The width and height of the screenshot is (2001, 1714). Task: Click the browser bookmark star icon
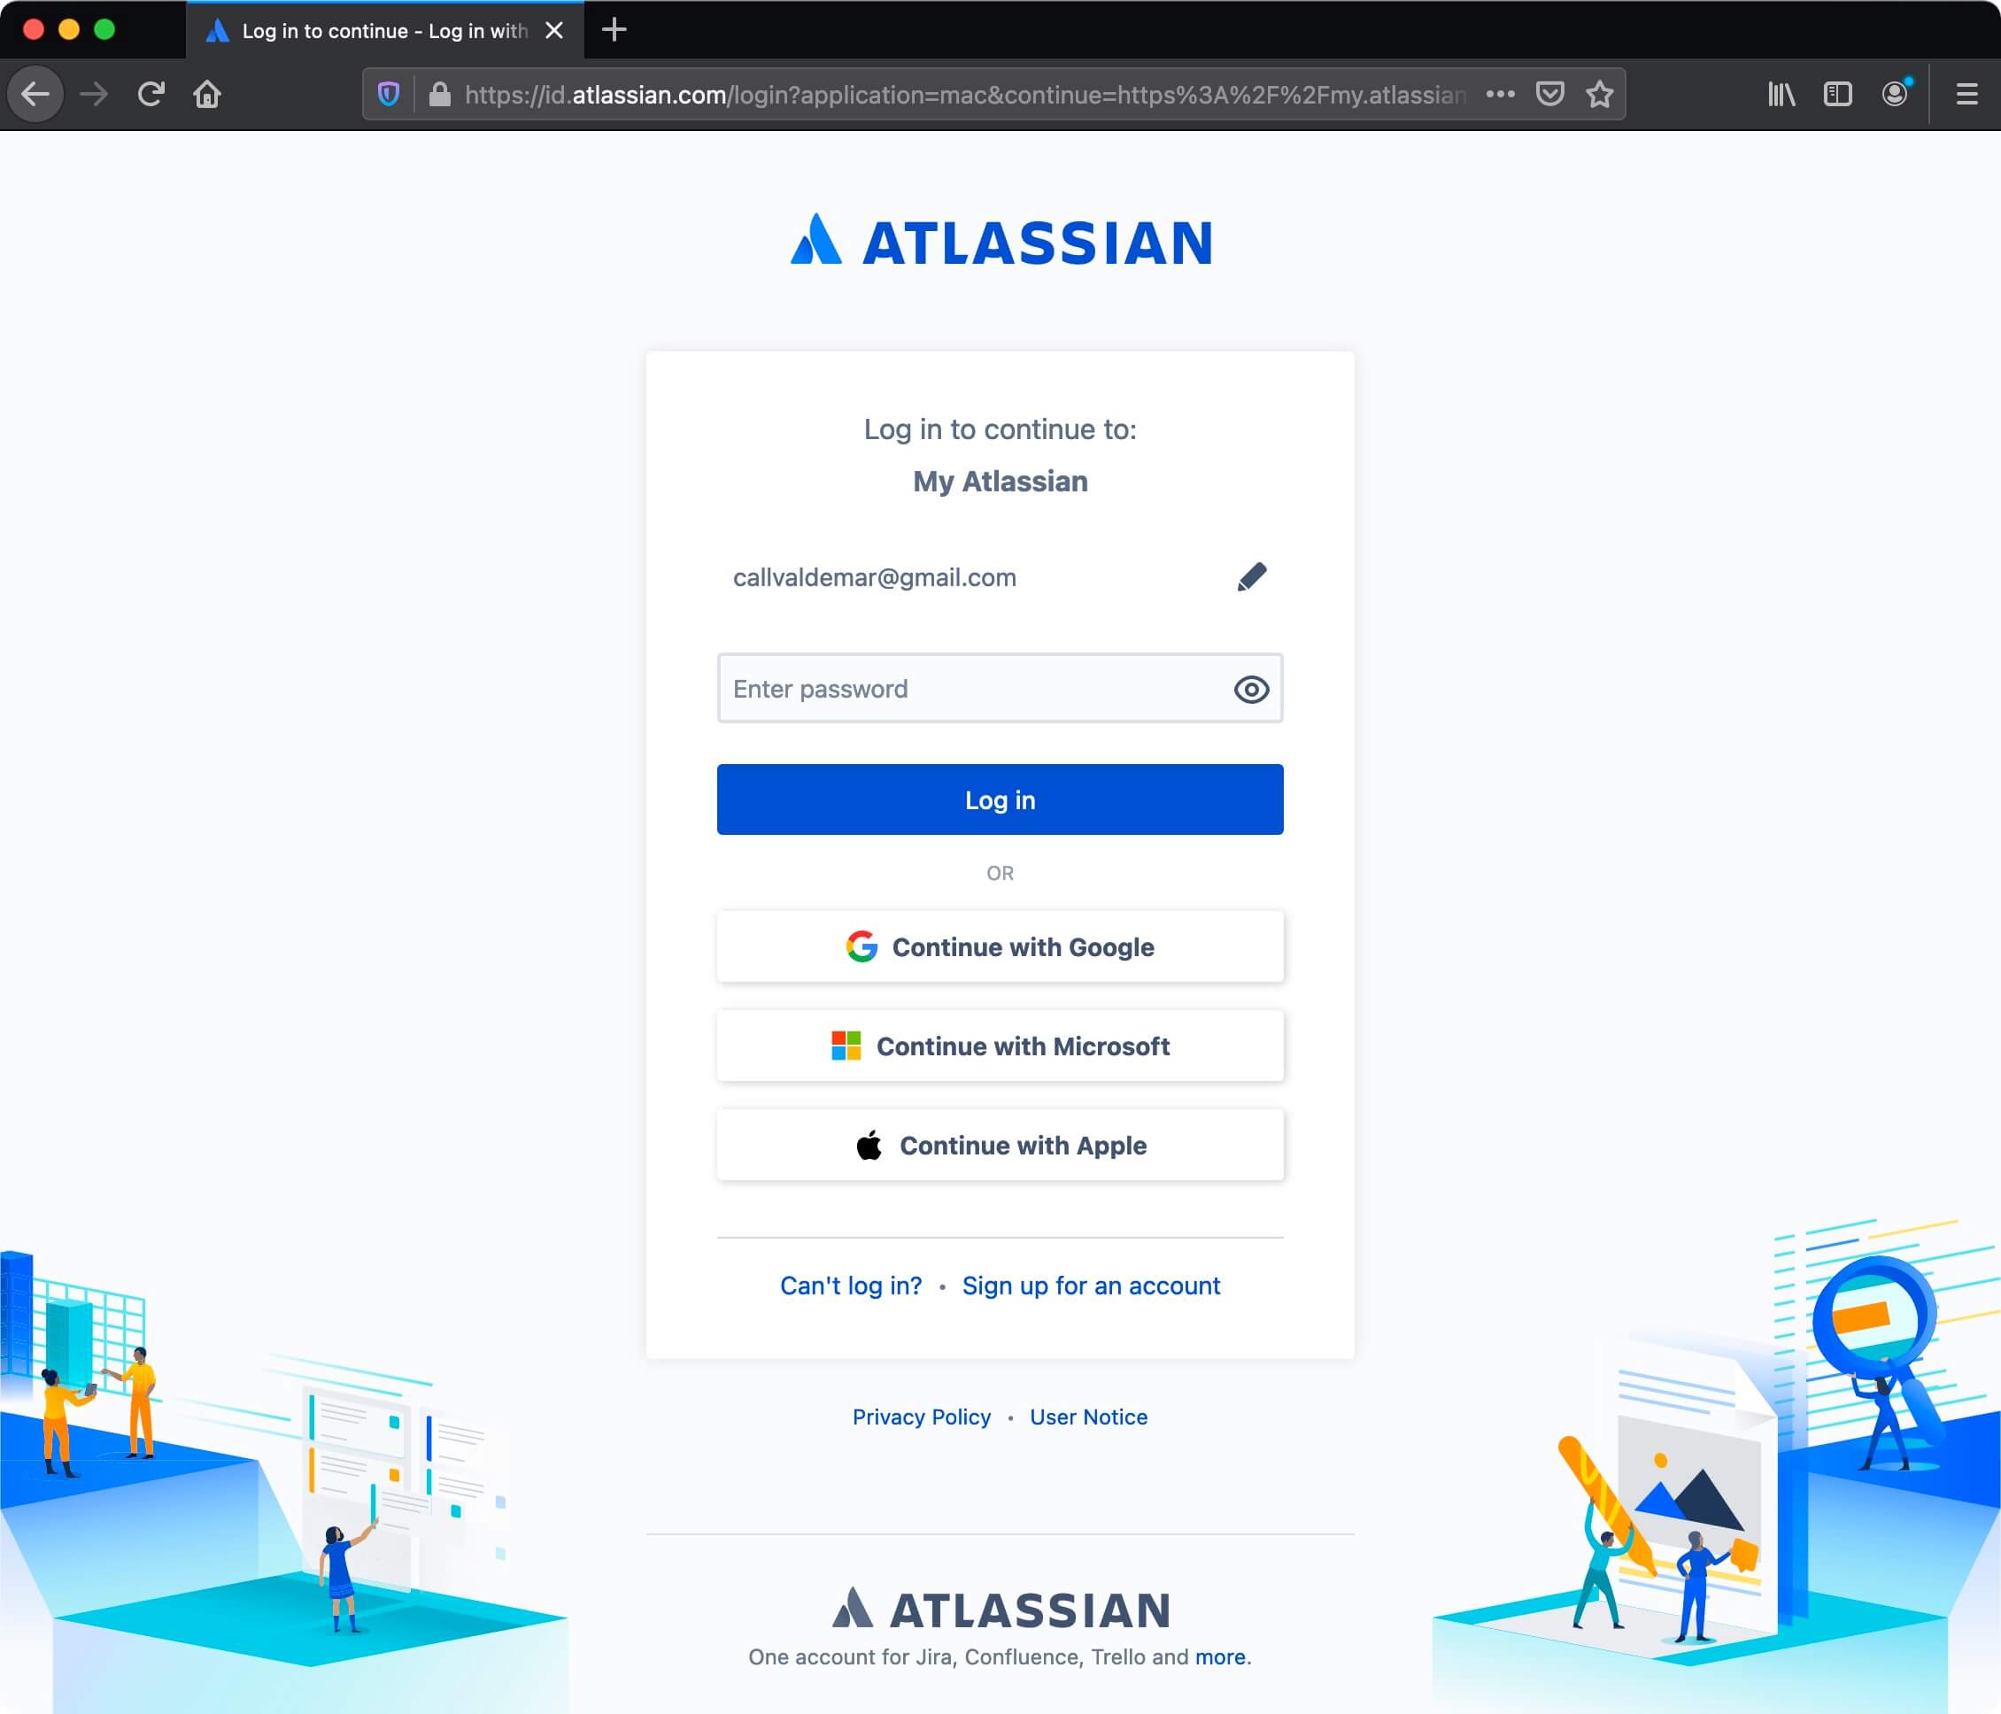coord(1598,94)
